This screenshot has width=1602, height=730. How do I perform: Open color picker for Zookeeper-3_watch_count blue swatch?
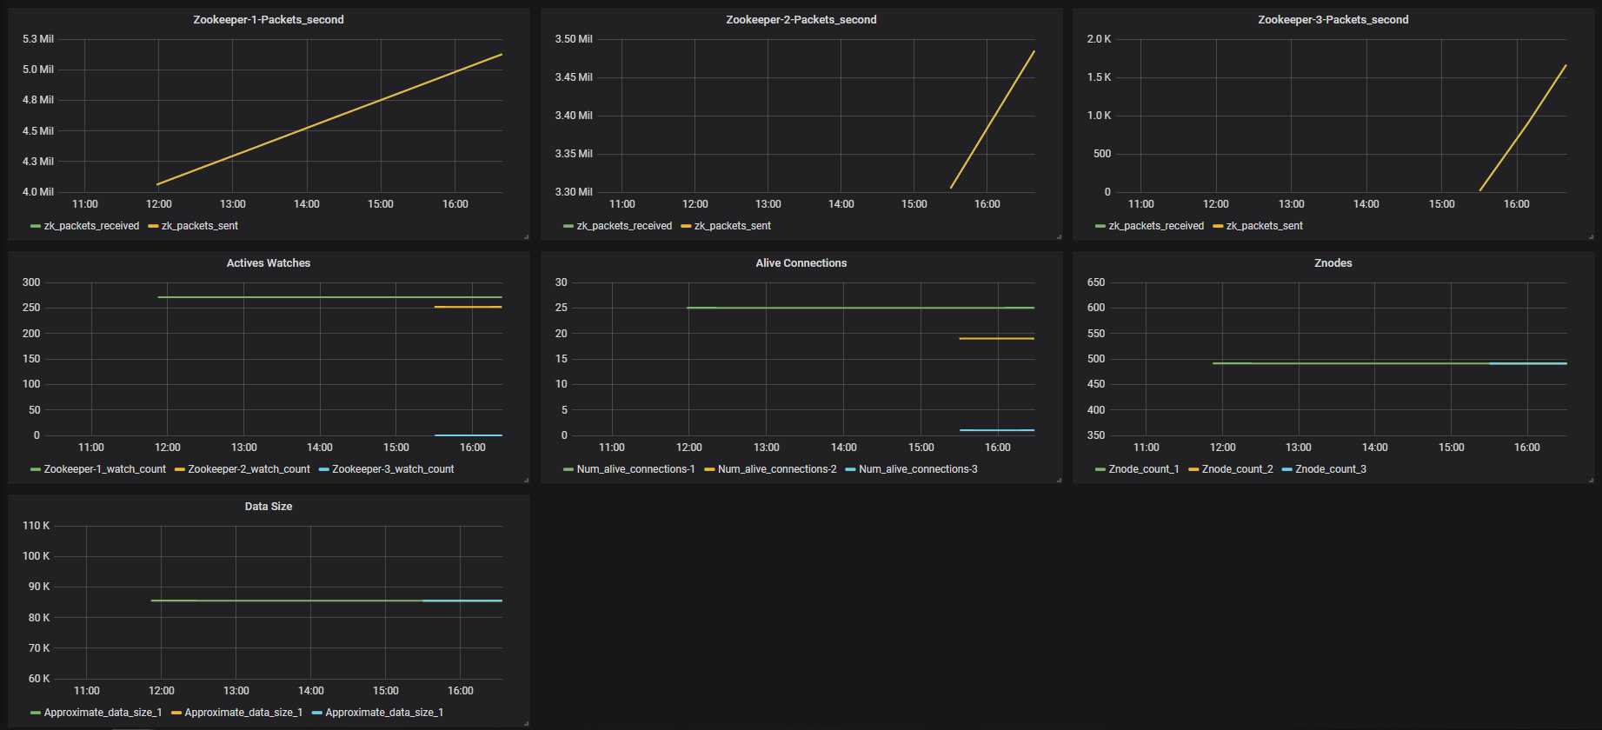pyautogui.click(x=324, y=469)
